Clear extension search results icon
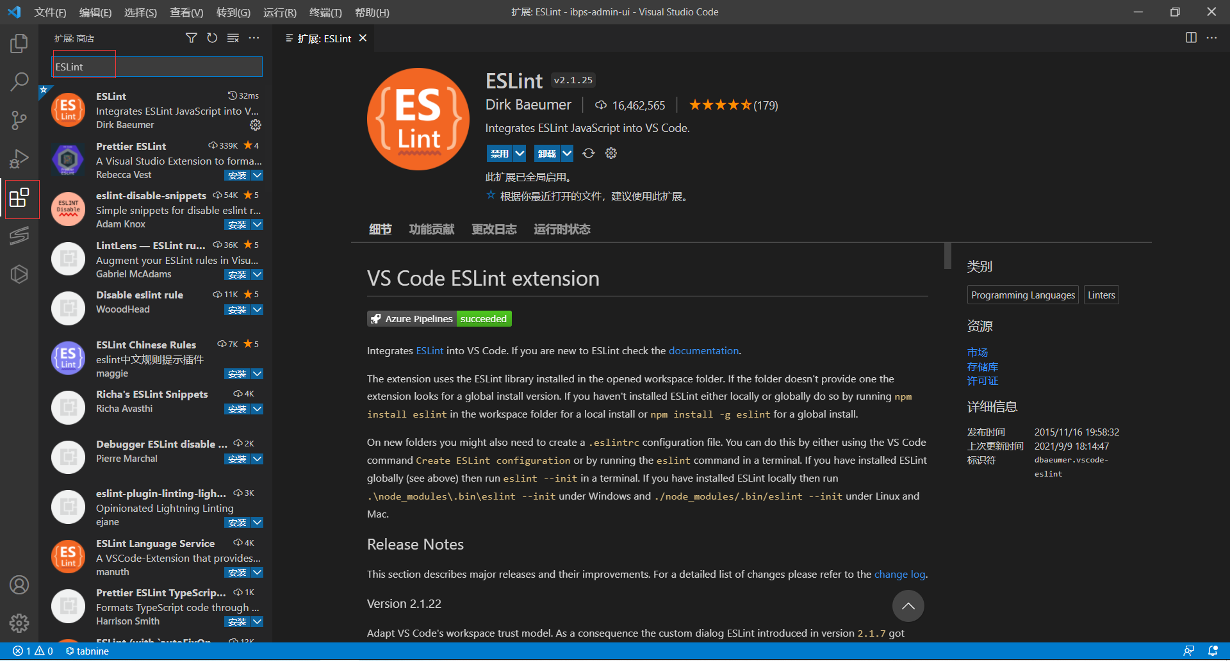1230x661 pixels. coord(233,38)
